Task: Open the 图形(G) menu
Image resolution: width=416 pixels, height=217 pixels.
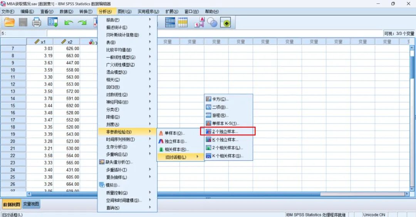Action: tap(125, 12)
